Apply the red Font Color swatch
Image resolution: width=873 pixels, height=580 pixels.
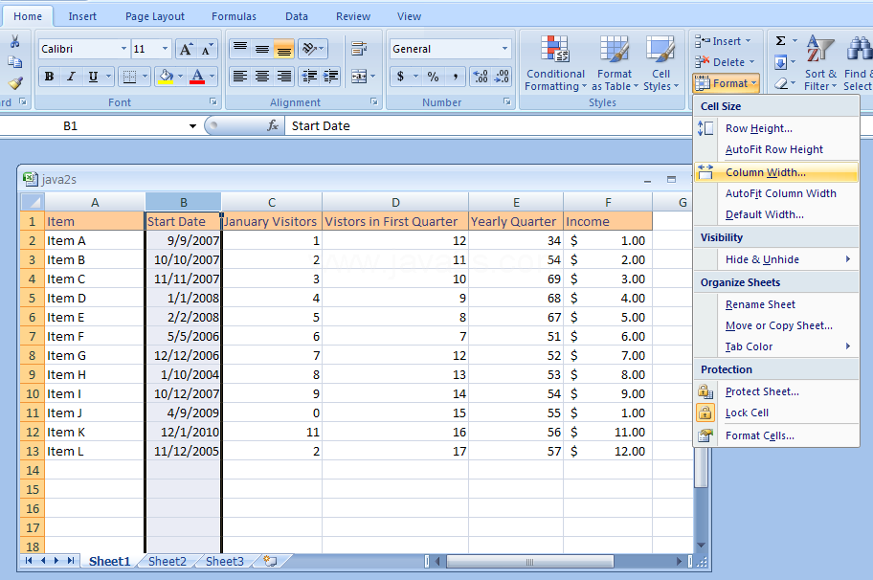[x=197, y=77]
